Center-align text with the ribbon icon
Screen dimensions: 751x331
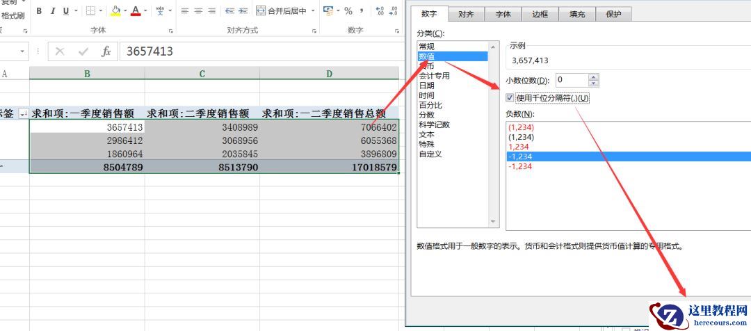click(198, 11)
